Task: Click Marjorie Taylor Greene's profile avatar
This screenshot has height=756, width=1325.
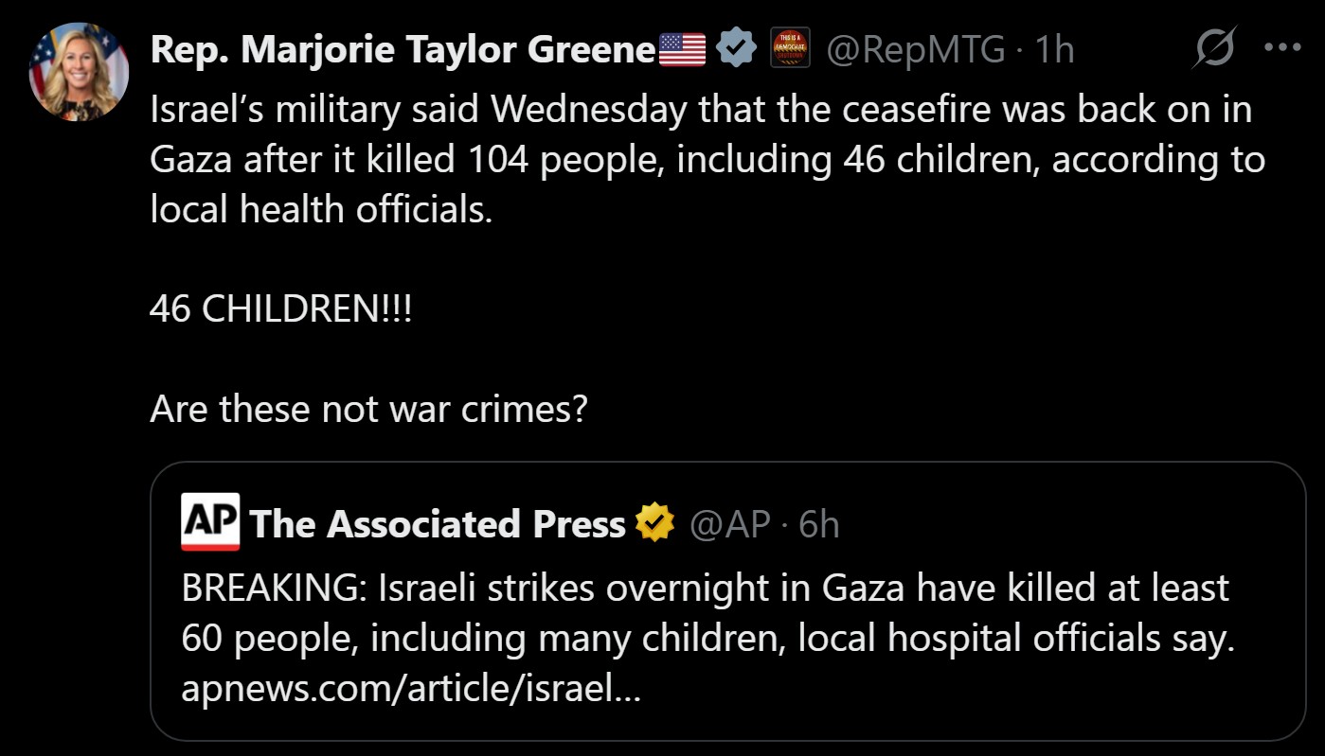Action: (x=79, y=74)
